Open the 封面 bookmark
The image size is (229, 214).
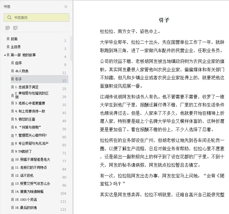click(x=14, y=39)
